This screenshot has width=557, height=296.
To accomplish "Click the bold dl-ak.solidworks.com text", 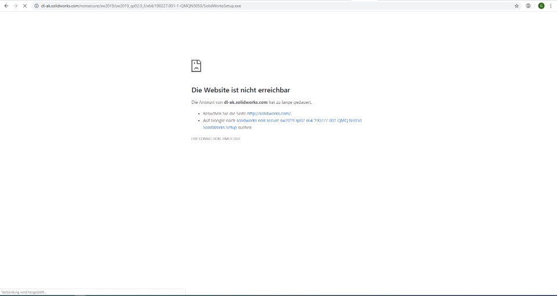I will coord(245,102).
